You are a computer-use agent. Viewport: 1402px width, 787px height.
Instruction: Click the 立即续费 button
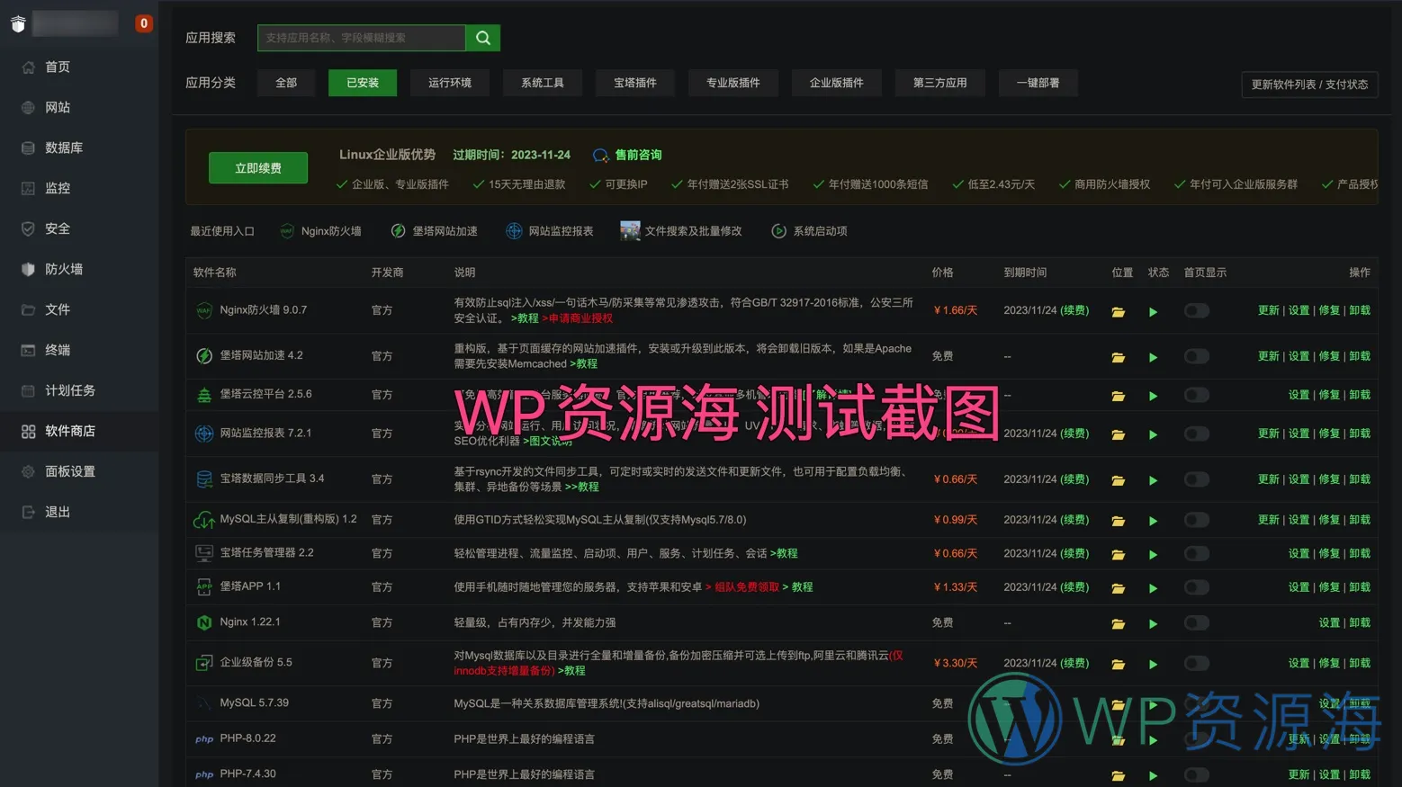click(258, 168)
